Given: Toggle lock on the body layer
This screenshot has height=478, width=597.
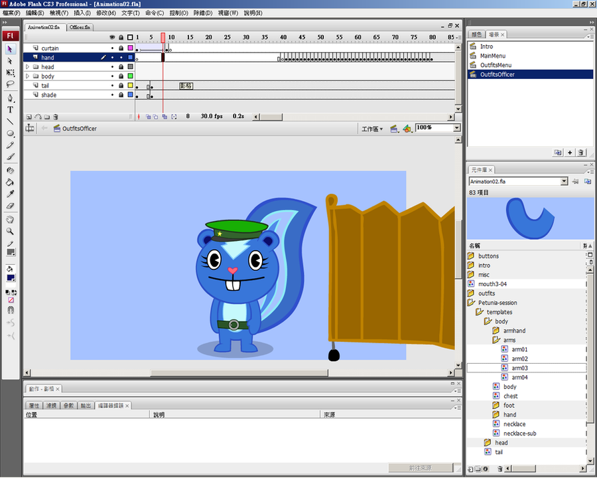Looking at the screenshot, I should click(x=121, y=76).
